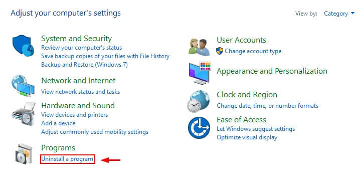
Task: Open Change date, time, or number formats
Action: pyautogui.click(x=267, y=106)
